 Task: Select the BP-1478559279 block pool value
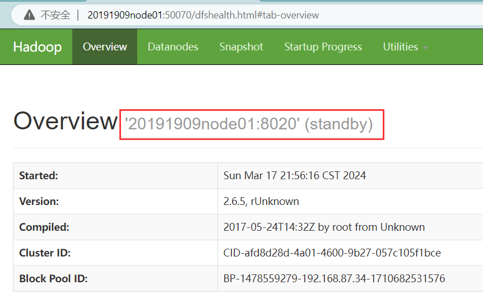334,279
